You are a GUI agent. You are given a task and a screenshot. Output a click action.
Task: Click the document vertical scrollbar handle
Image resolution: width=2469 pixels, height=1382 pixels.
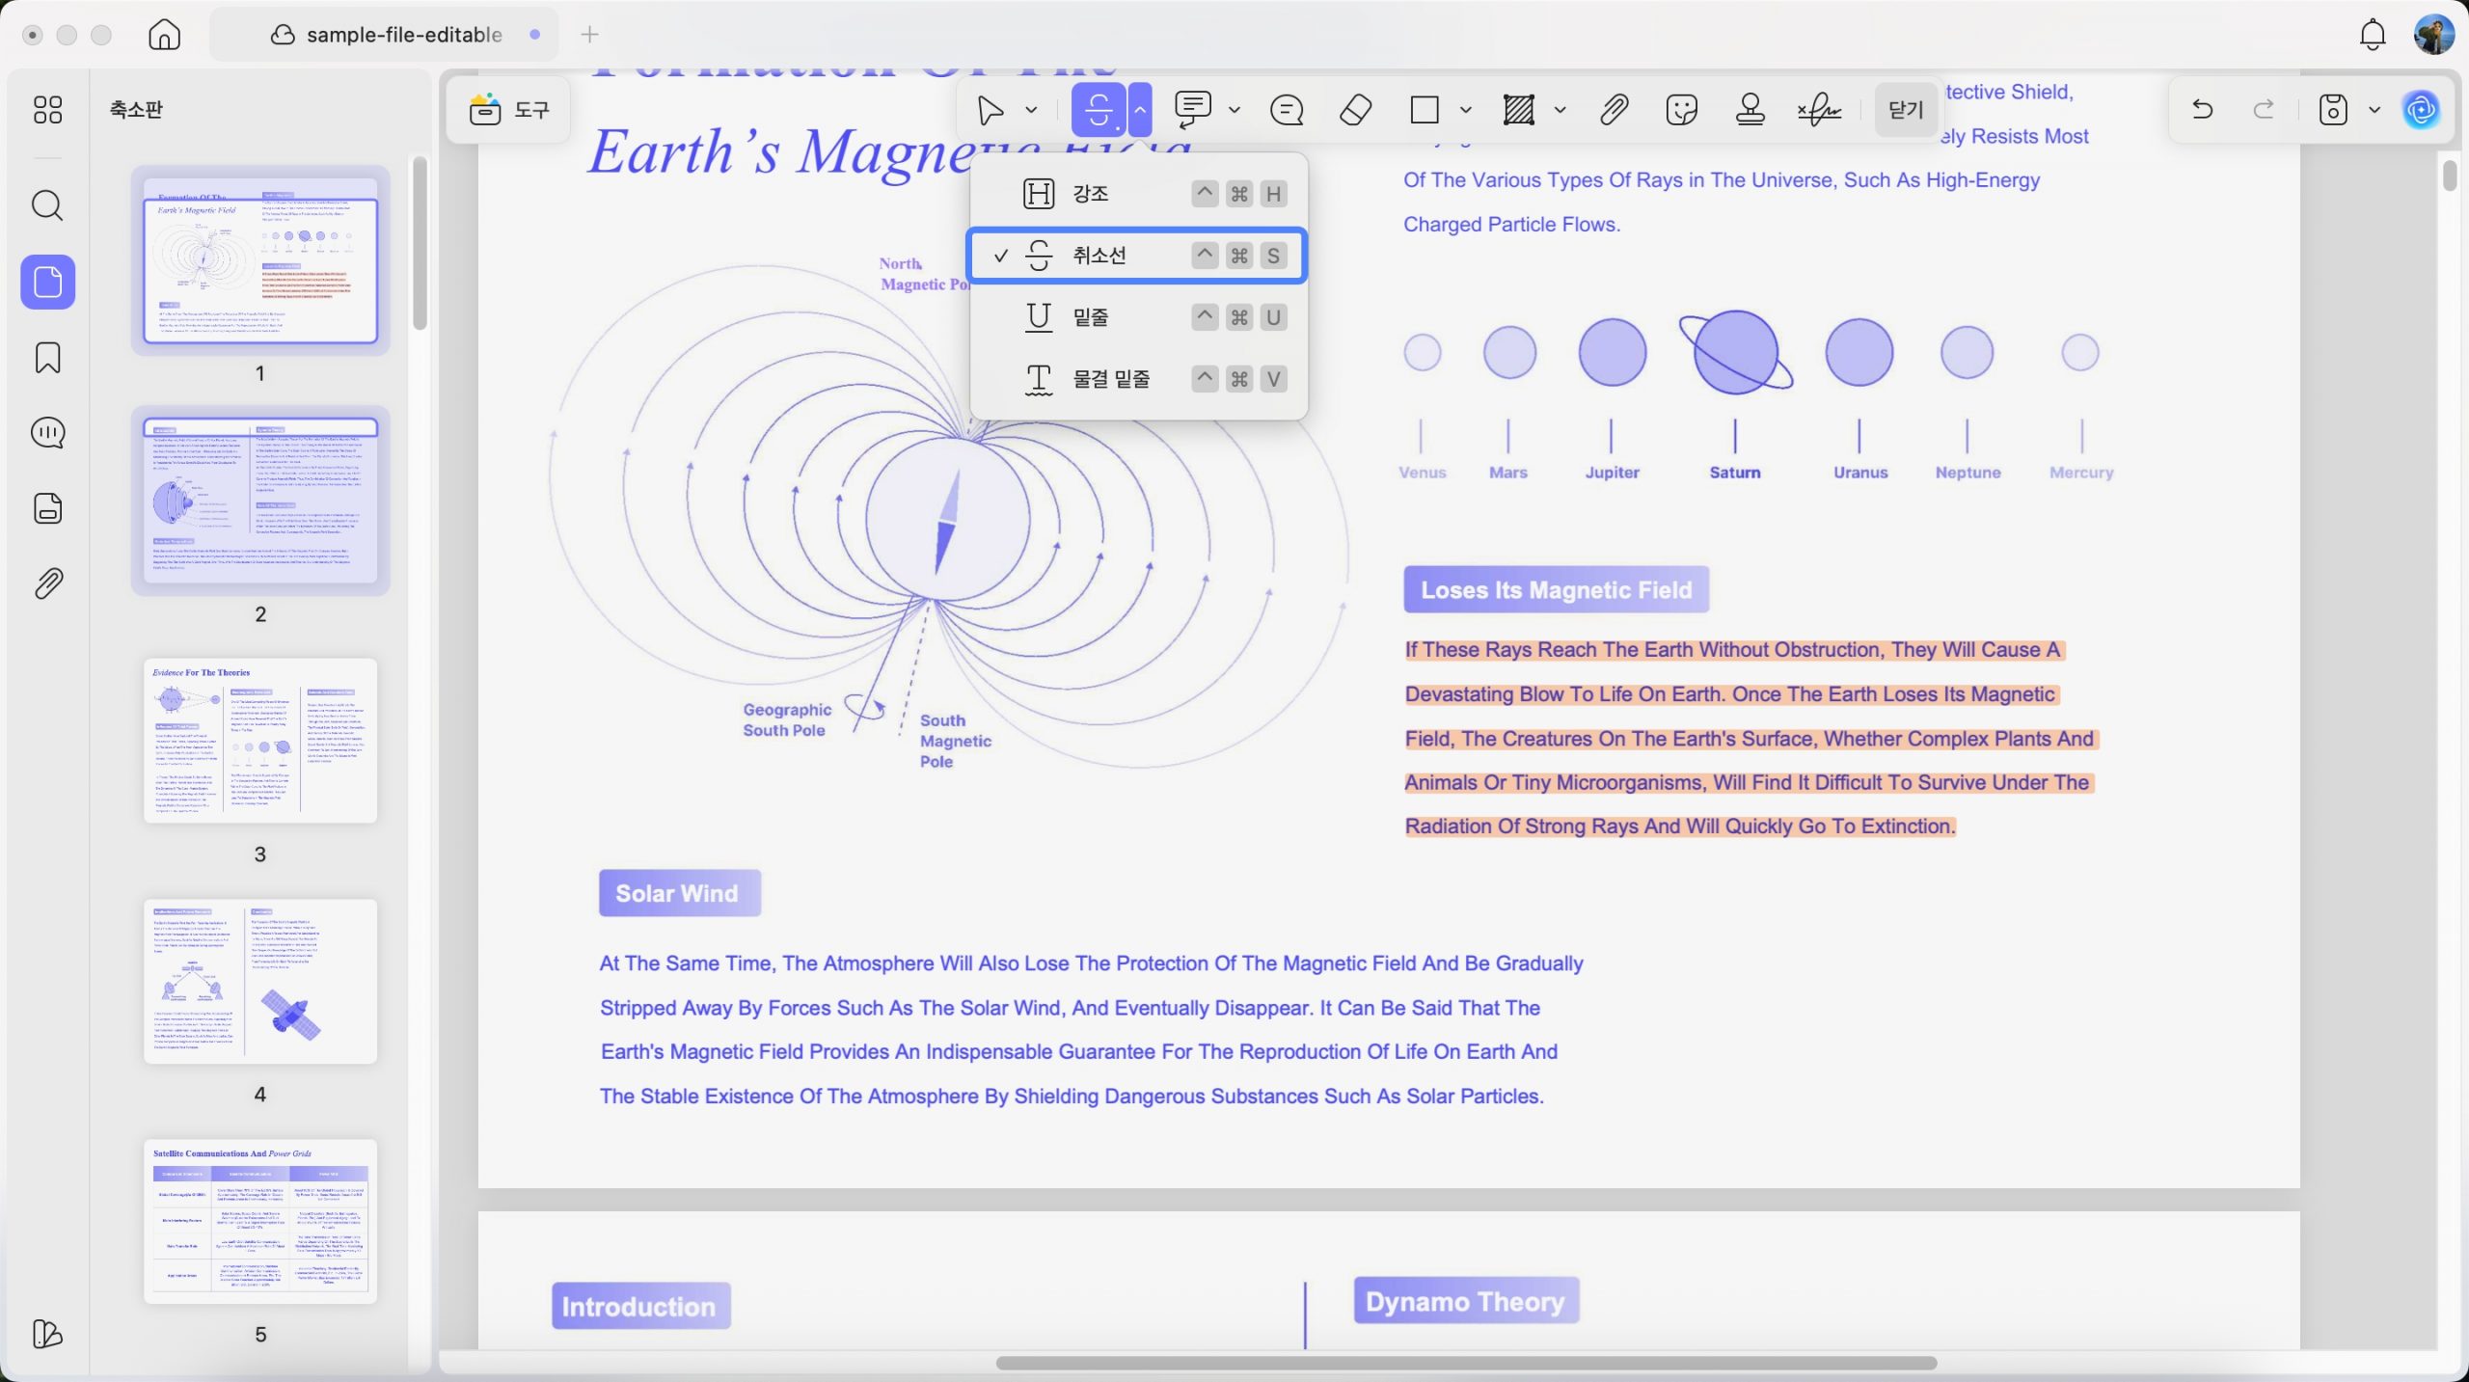(x=2450, y=176)
